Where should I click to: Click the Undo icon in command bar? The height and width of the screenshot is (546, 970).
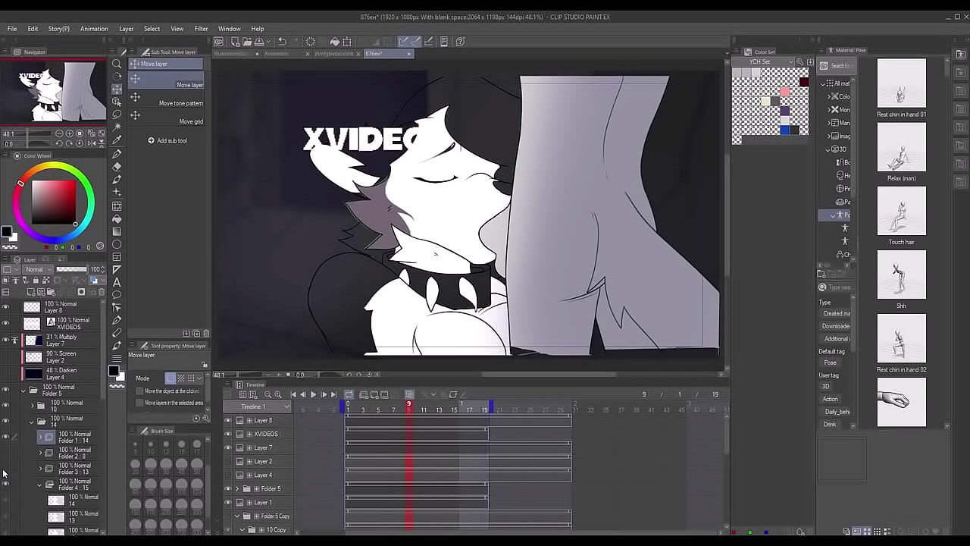coord(281,42)
